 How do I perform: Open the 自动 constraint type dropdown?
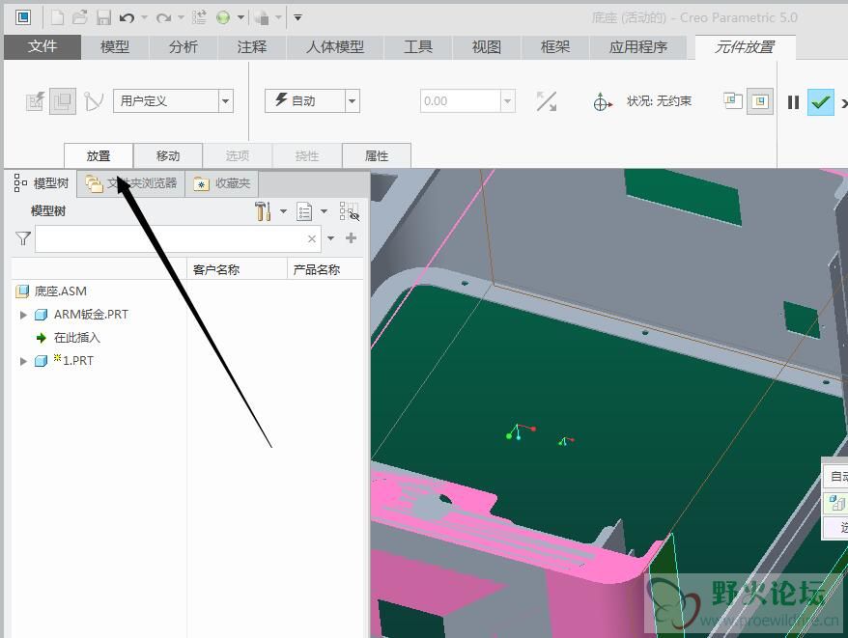pos(353,101)
